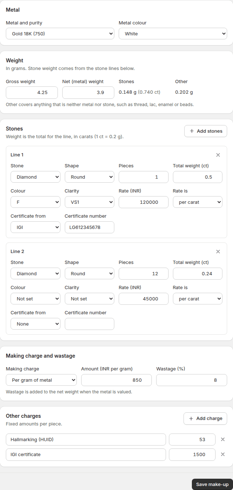Image resolution: width=233 pixels, height=490 pixels.
Task: Click the Other charges heading
Action: [23, 416]
